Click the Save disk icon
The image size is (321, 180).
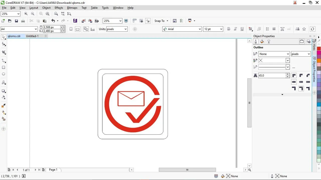pyautogui.click(x=16, y=21)
